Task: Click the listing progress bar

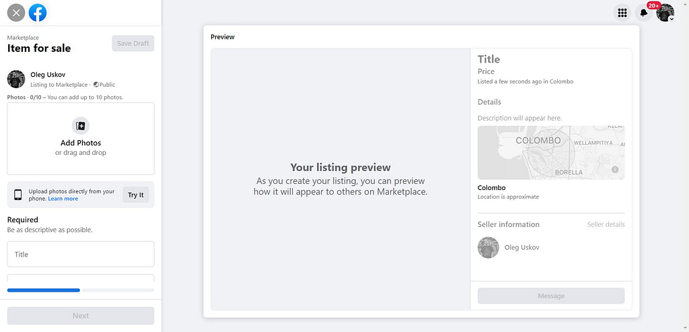Action: tap(81, 290)
